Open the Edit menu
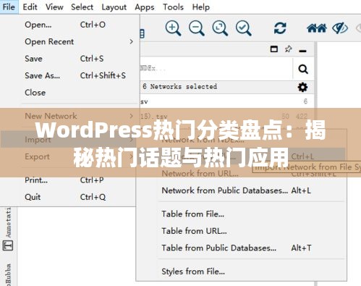 tap(30, 7)
